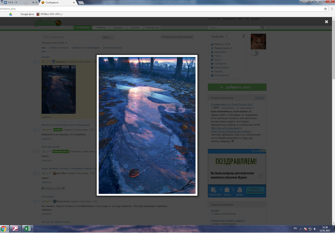
Task: Switch to the Сообщества tab
Action: pos(152,27)
